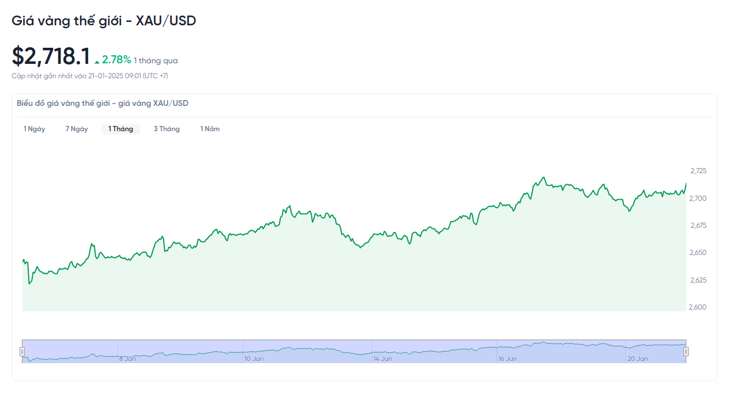Click the left range navigator handle

(x=22, y=352)
